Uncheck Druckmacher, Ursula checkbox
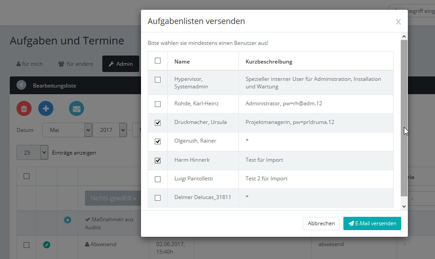The height and width of the screenshot is (259, 435). 157,123
